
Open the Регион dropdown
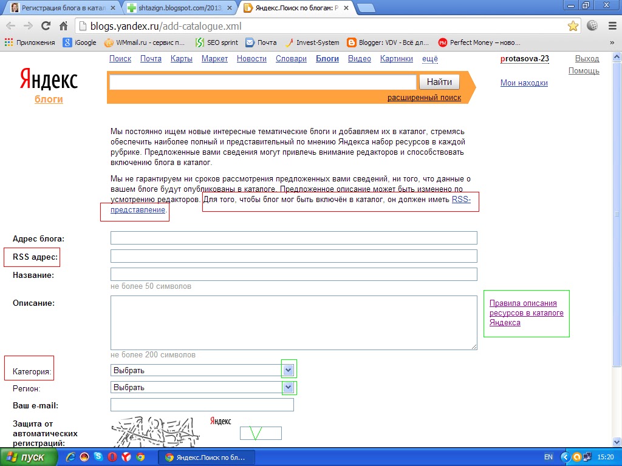[x=203, y=387]
